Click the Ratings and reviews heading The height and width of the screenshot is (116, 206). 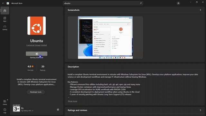[77, 110]
